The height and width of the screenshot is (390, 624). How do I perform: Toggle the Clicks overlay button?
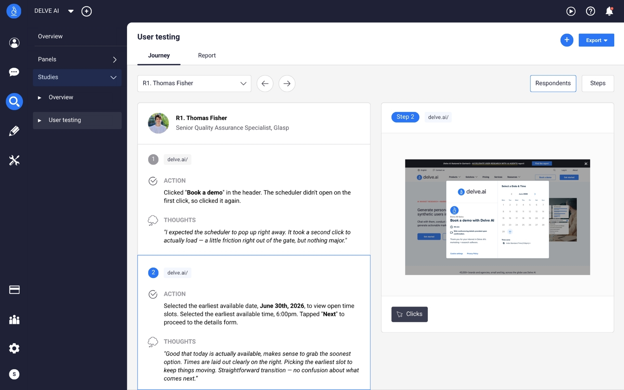(x=409, y=314)
